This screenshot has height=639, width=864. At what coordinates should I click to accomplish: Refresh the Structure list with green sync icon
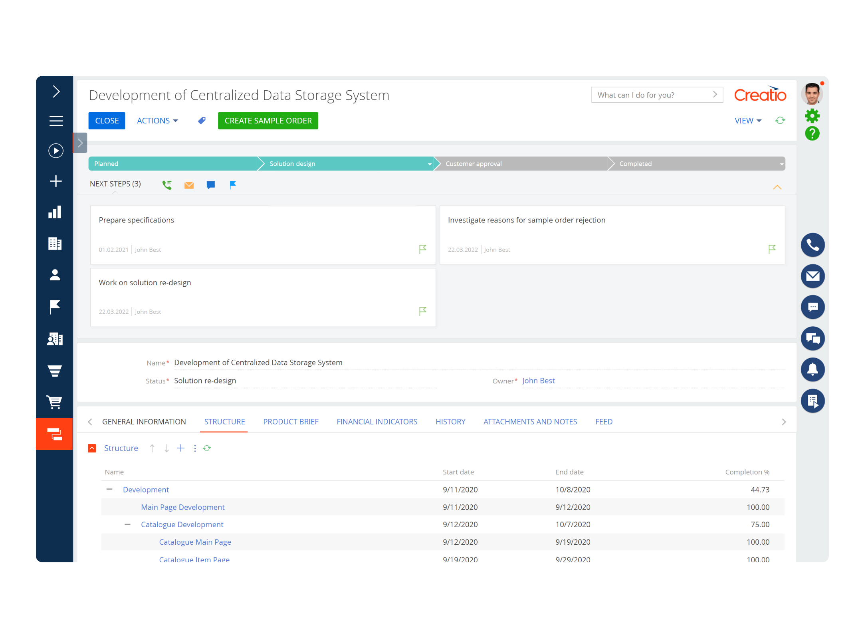click(207, 448)
